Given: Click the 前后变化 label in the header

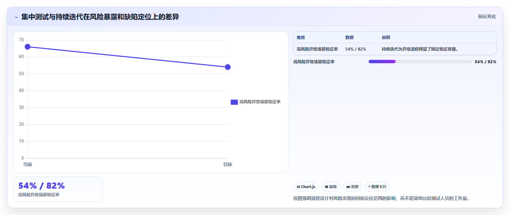Looking at the screenshot, I should pos(487,17).
